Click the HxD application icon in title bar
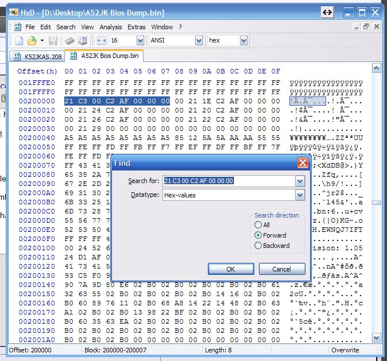This screenshot has height=361, width=387. point(14,12)
